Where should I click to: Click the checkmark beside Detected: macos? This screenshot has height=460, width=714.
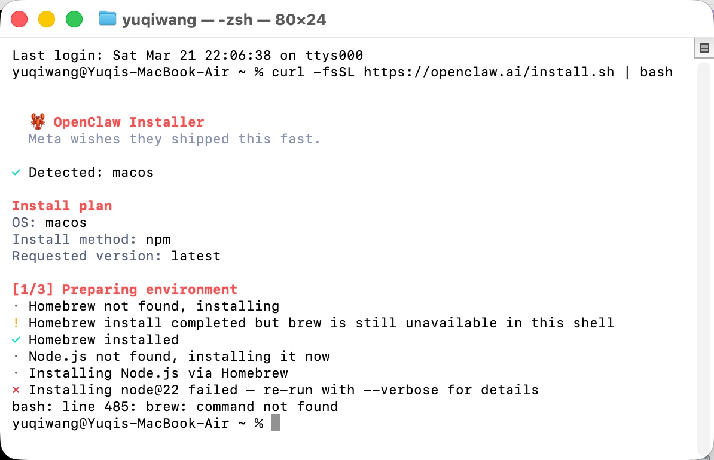point(16,173)
